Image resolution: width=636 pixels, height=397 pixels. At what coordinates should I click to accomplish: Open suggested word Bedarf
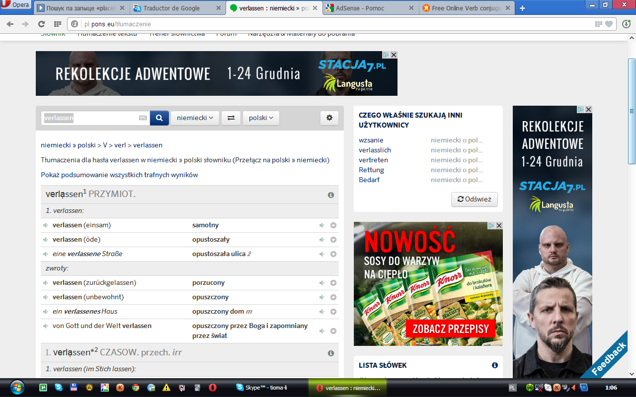coord(369,180)
